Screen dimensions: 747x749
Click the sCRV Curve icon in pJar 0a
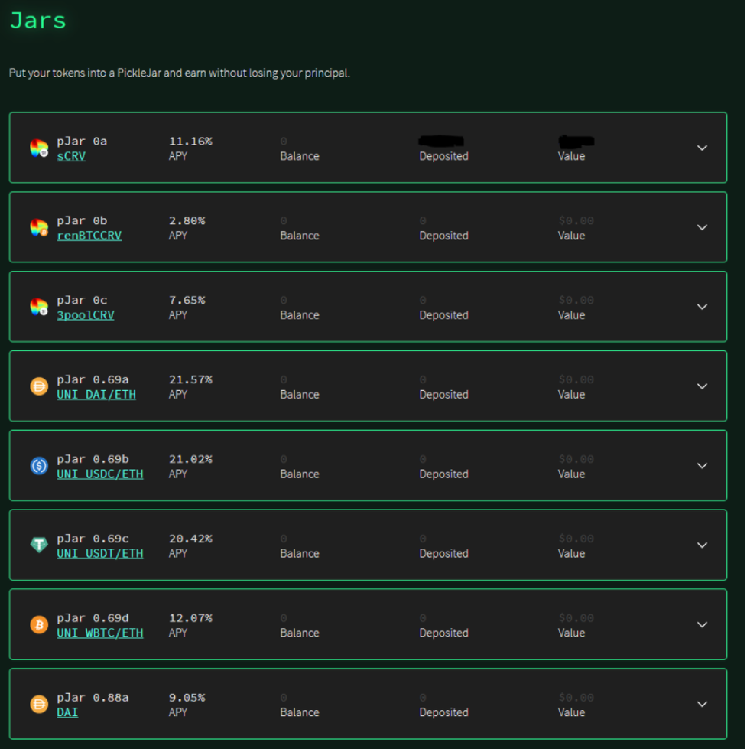tap(39, 148)
